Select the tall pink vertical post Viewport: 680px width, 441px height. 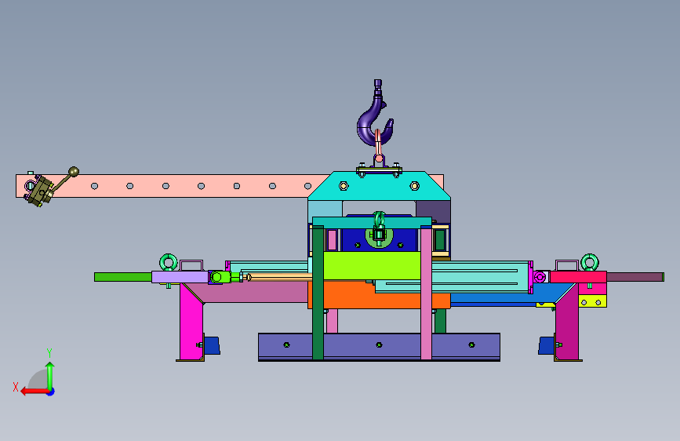(x=426, y=293)
